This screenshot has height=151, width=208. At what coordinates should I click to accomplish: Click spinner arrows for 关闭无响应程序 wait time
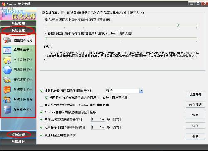click(x=102, y=119)
